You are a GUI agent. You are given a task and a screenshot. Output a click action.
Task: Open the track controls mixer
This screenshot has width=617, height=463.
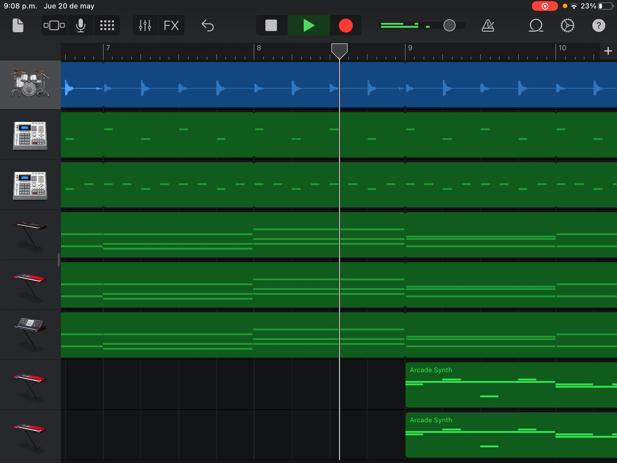point(145,25)
